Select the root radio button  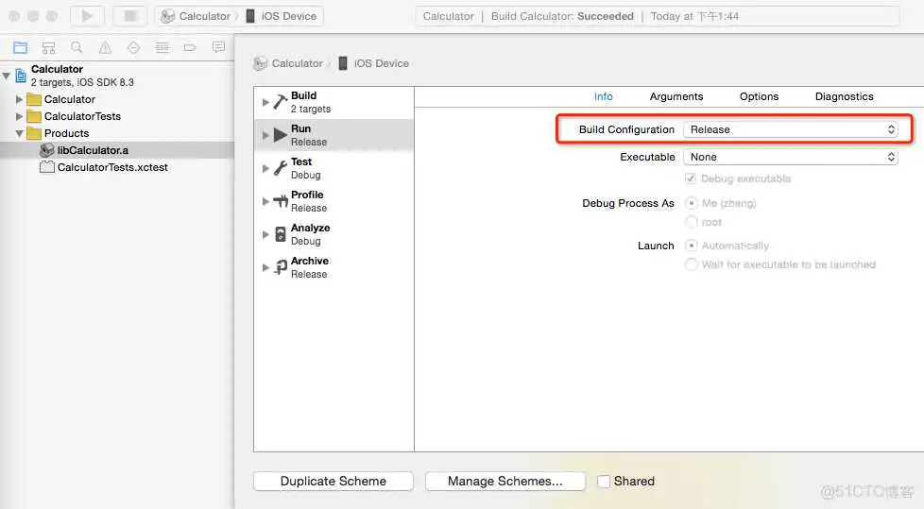coord(692,222)
